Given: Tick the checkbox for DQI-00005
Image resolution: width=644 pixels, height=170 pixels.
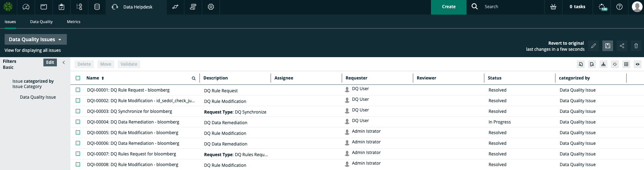Looking at the screenshot, I should pyautogui.click(x=78, y=133).
